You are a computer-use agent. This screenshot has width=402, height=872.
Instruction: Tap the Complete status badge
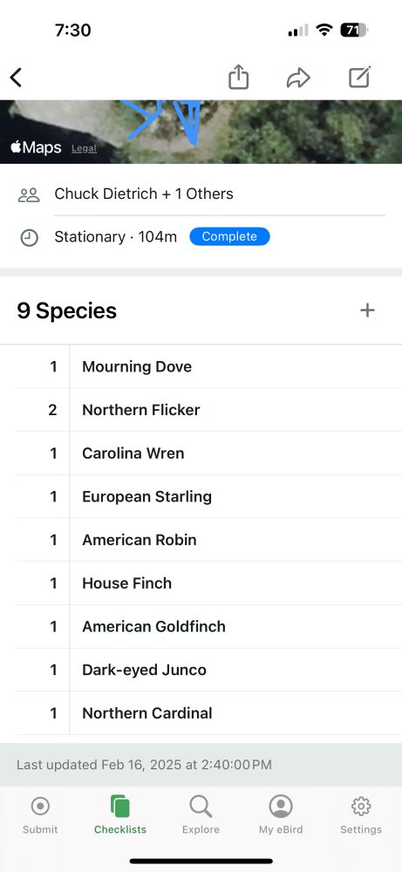pos(229,236)
